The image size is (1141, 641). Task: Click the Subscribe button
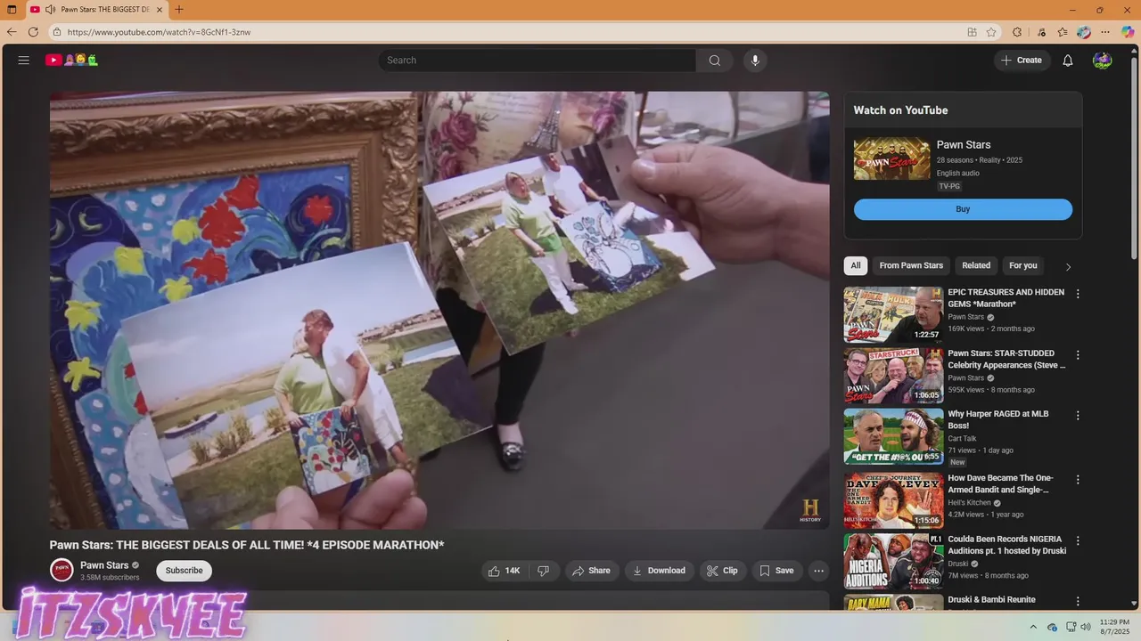tap(184, 571)
